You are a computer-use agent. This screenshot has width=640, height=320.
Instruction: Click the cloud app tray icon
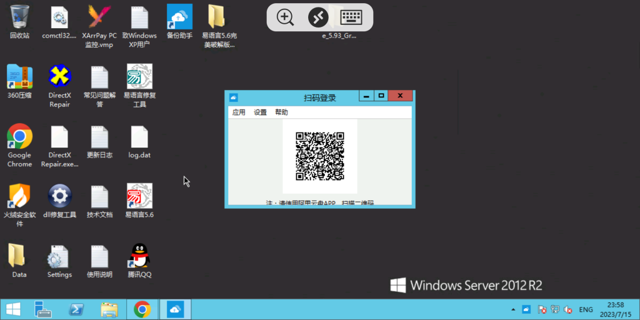click(526, 309)
